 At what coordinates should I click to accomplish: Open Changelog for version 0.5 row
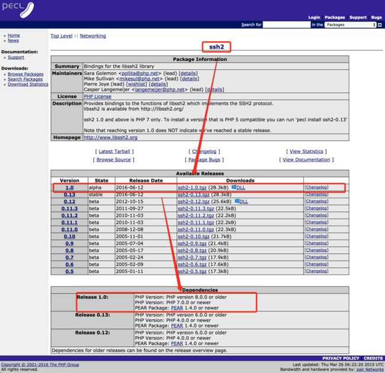click(x=316, y=271)
